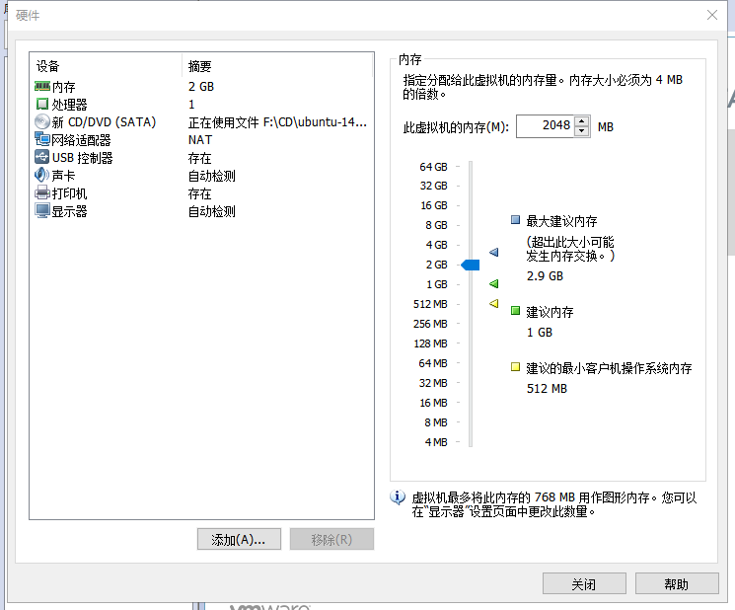735x610 pixels.
Task: Click the CD/DVD disc icon
Action: [x=42, y=122]
